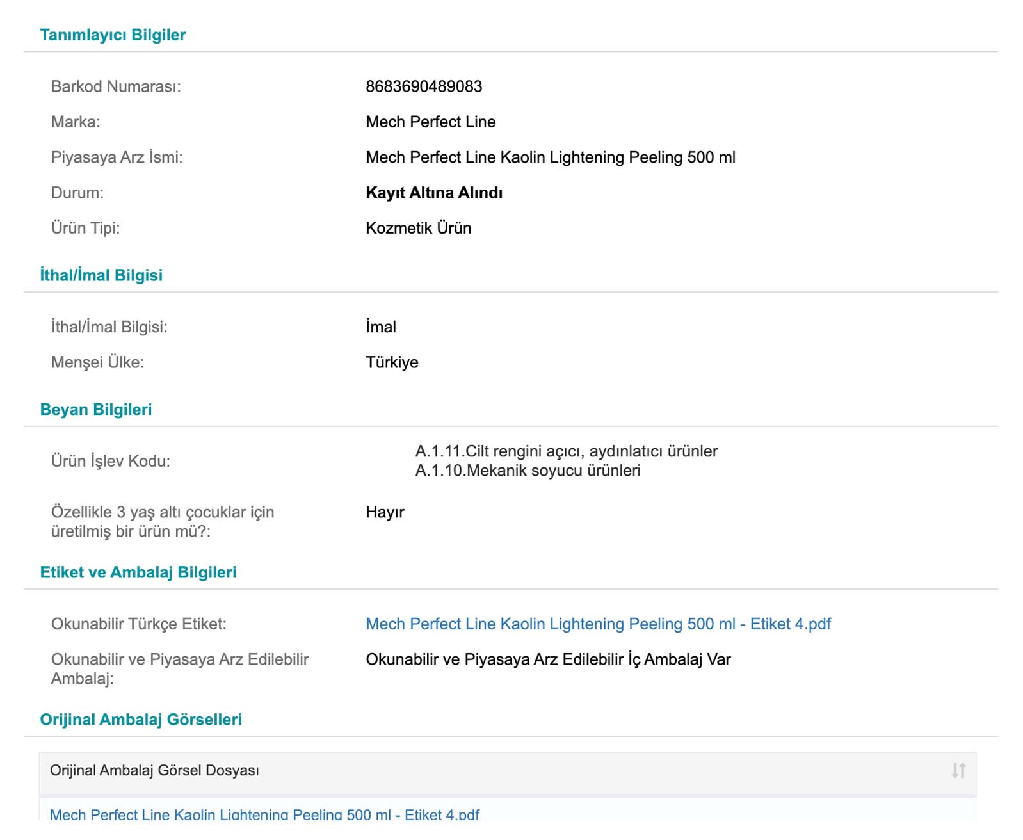Click the İmal value text
The image size is (1023, 840).
click(381, 327)
